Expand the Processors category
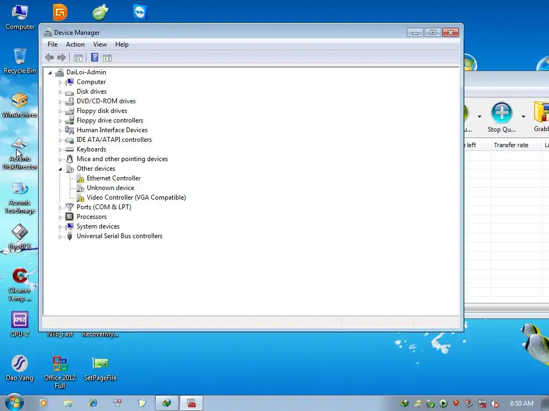 tap(60, 217)
